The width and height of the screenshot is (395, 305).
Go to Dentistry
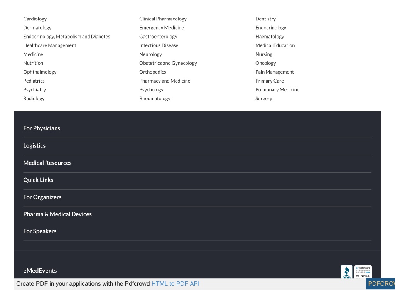coord(265,19)
